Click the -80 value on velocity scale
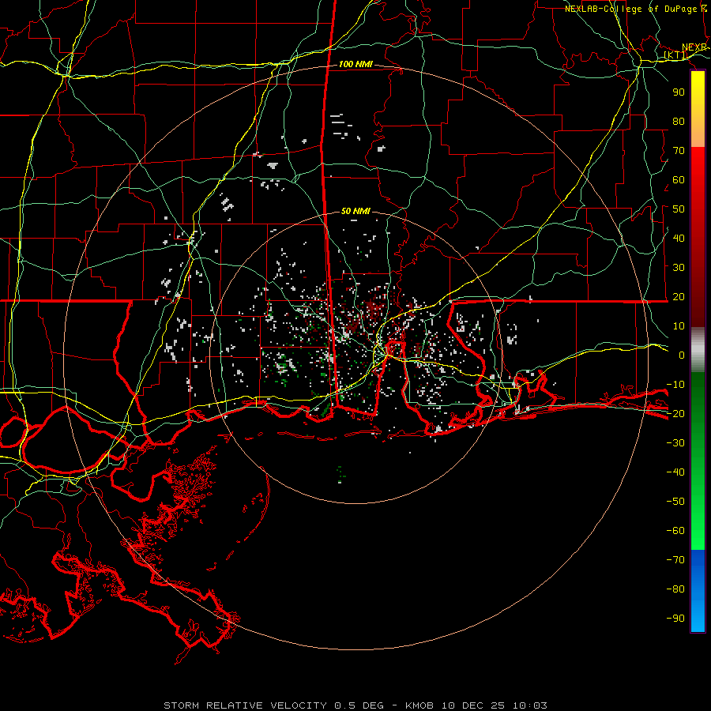711x711 pixels. click(x=675, y=589)
